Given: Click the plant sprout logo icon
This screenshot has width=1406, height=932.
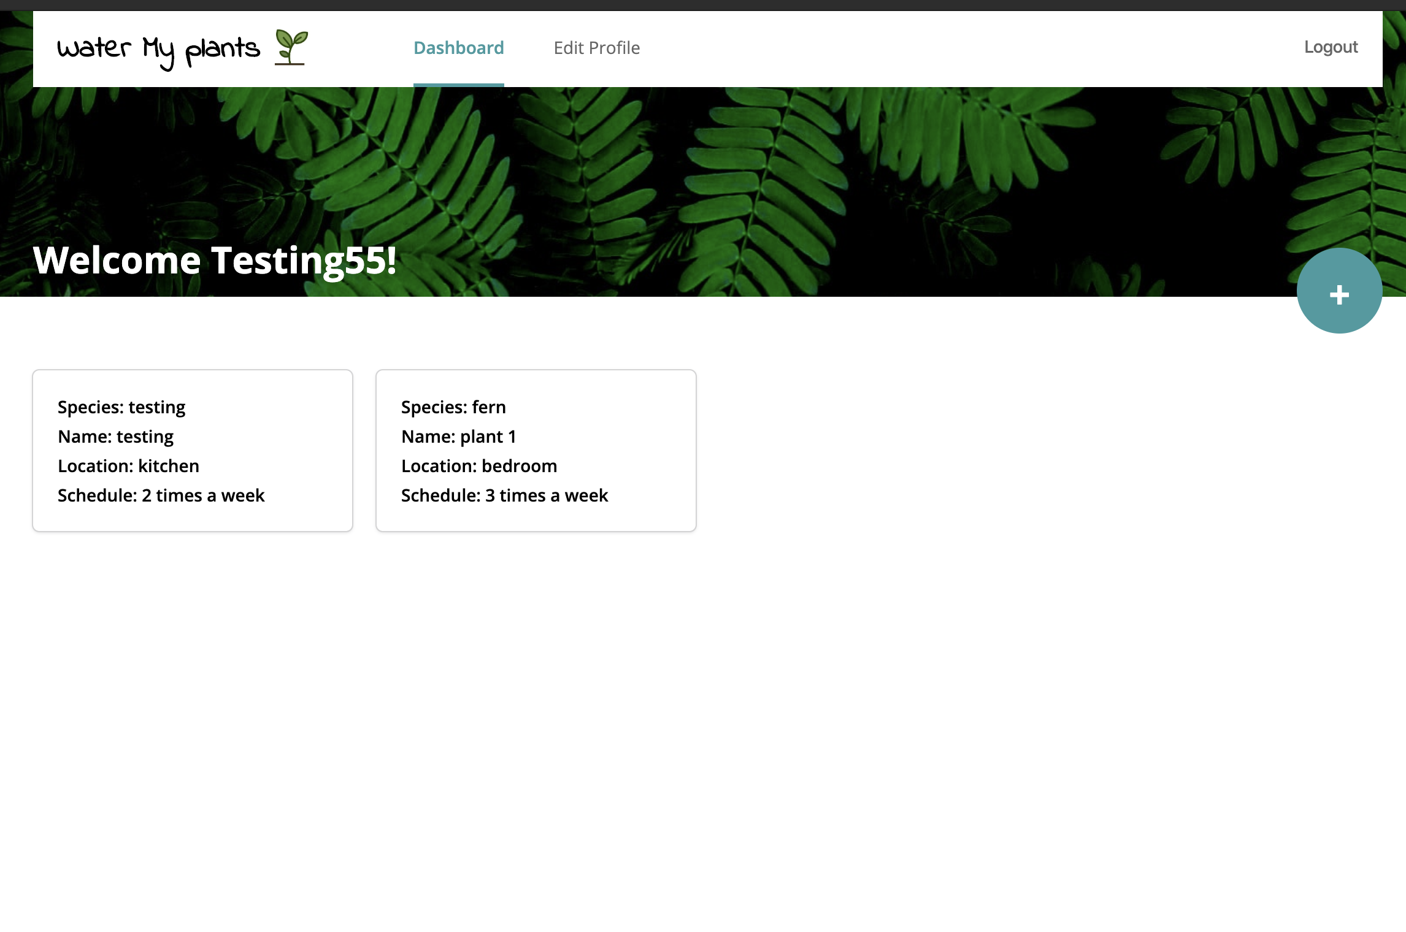Looking at the screenshot, I should pyautogui.click(x=291, y=47).
